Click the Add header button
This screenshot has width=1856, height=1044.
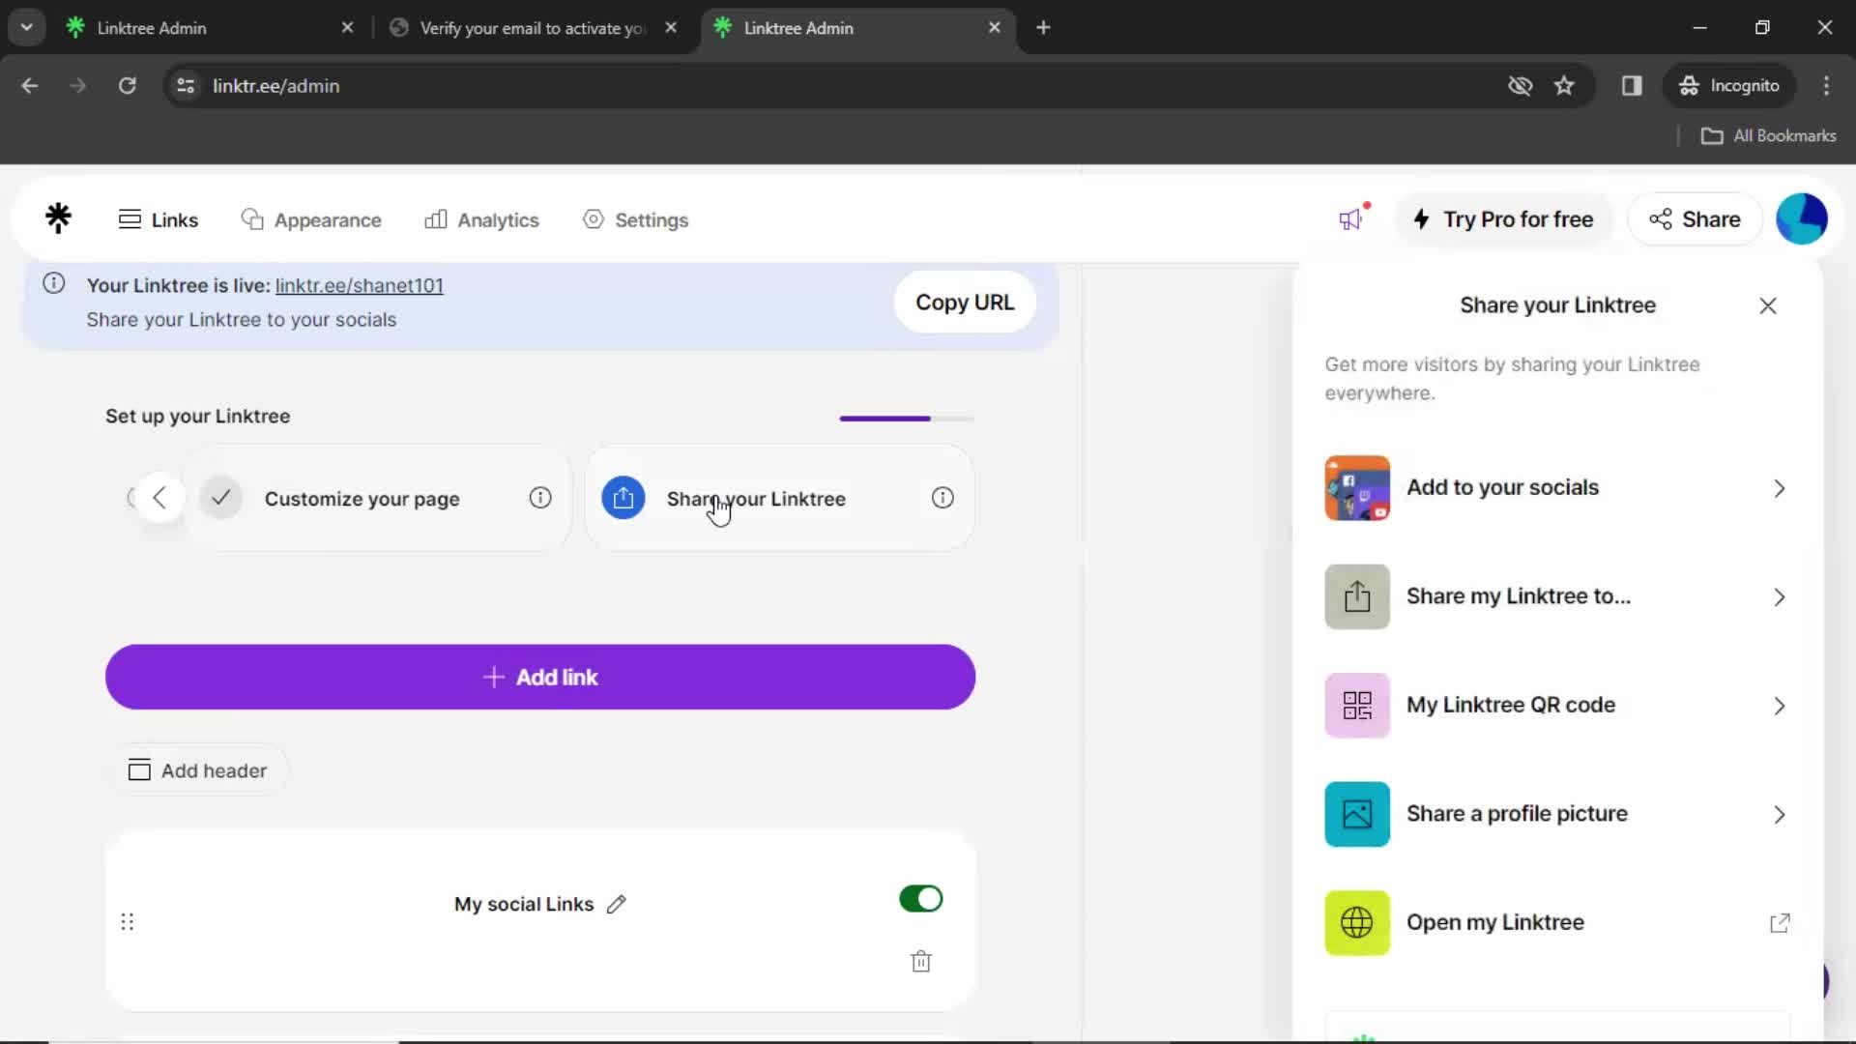pyautogui.click(x=198, y=770)
